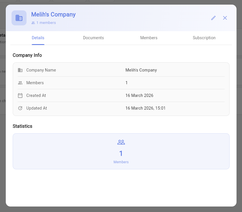This screenshot has height=212, width=242.
Task: Click the members icon under company title
Action: (x=33, y=23)
